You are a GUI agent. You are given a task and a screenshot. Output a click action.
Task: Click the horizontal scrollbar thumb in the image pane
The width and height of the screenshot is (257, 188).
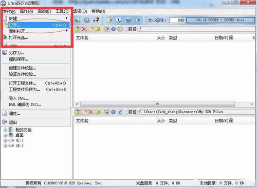158,104
